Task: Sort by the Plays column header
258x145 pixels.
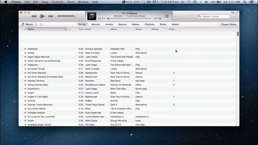Action: point(172,29)
